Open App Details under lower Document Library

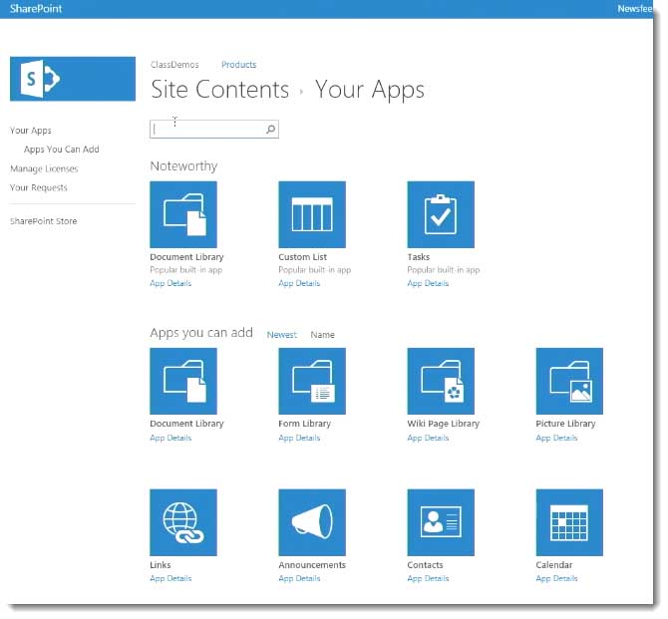pos(170,438)
